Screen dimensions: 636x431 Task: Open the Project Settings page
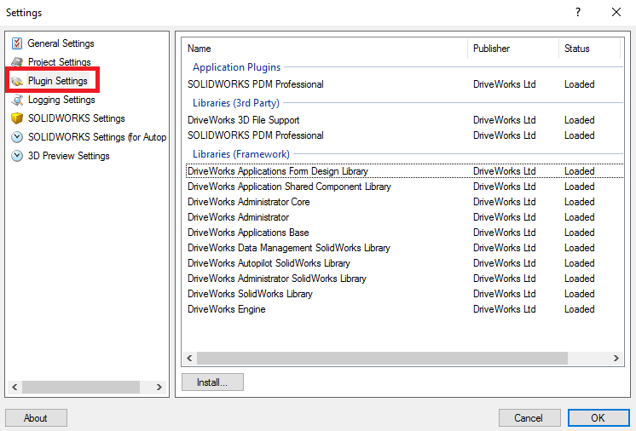(59, 62)
